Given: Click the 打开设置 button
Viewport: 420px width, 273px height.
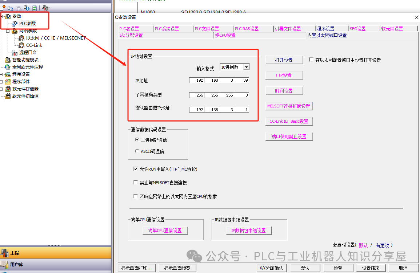Looking at the screenshot, I should (284, 60).
